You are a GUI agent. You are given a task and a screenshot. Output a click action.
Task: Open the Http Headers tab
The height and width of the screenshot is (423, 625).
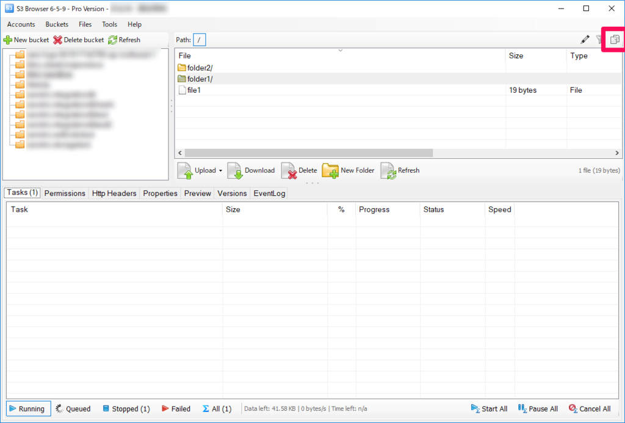tap(114, 193)
